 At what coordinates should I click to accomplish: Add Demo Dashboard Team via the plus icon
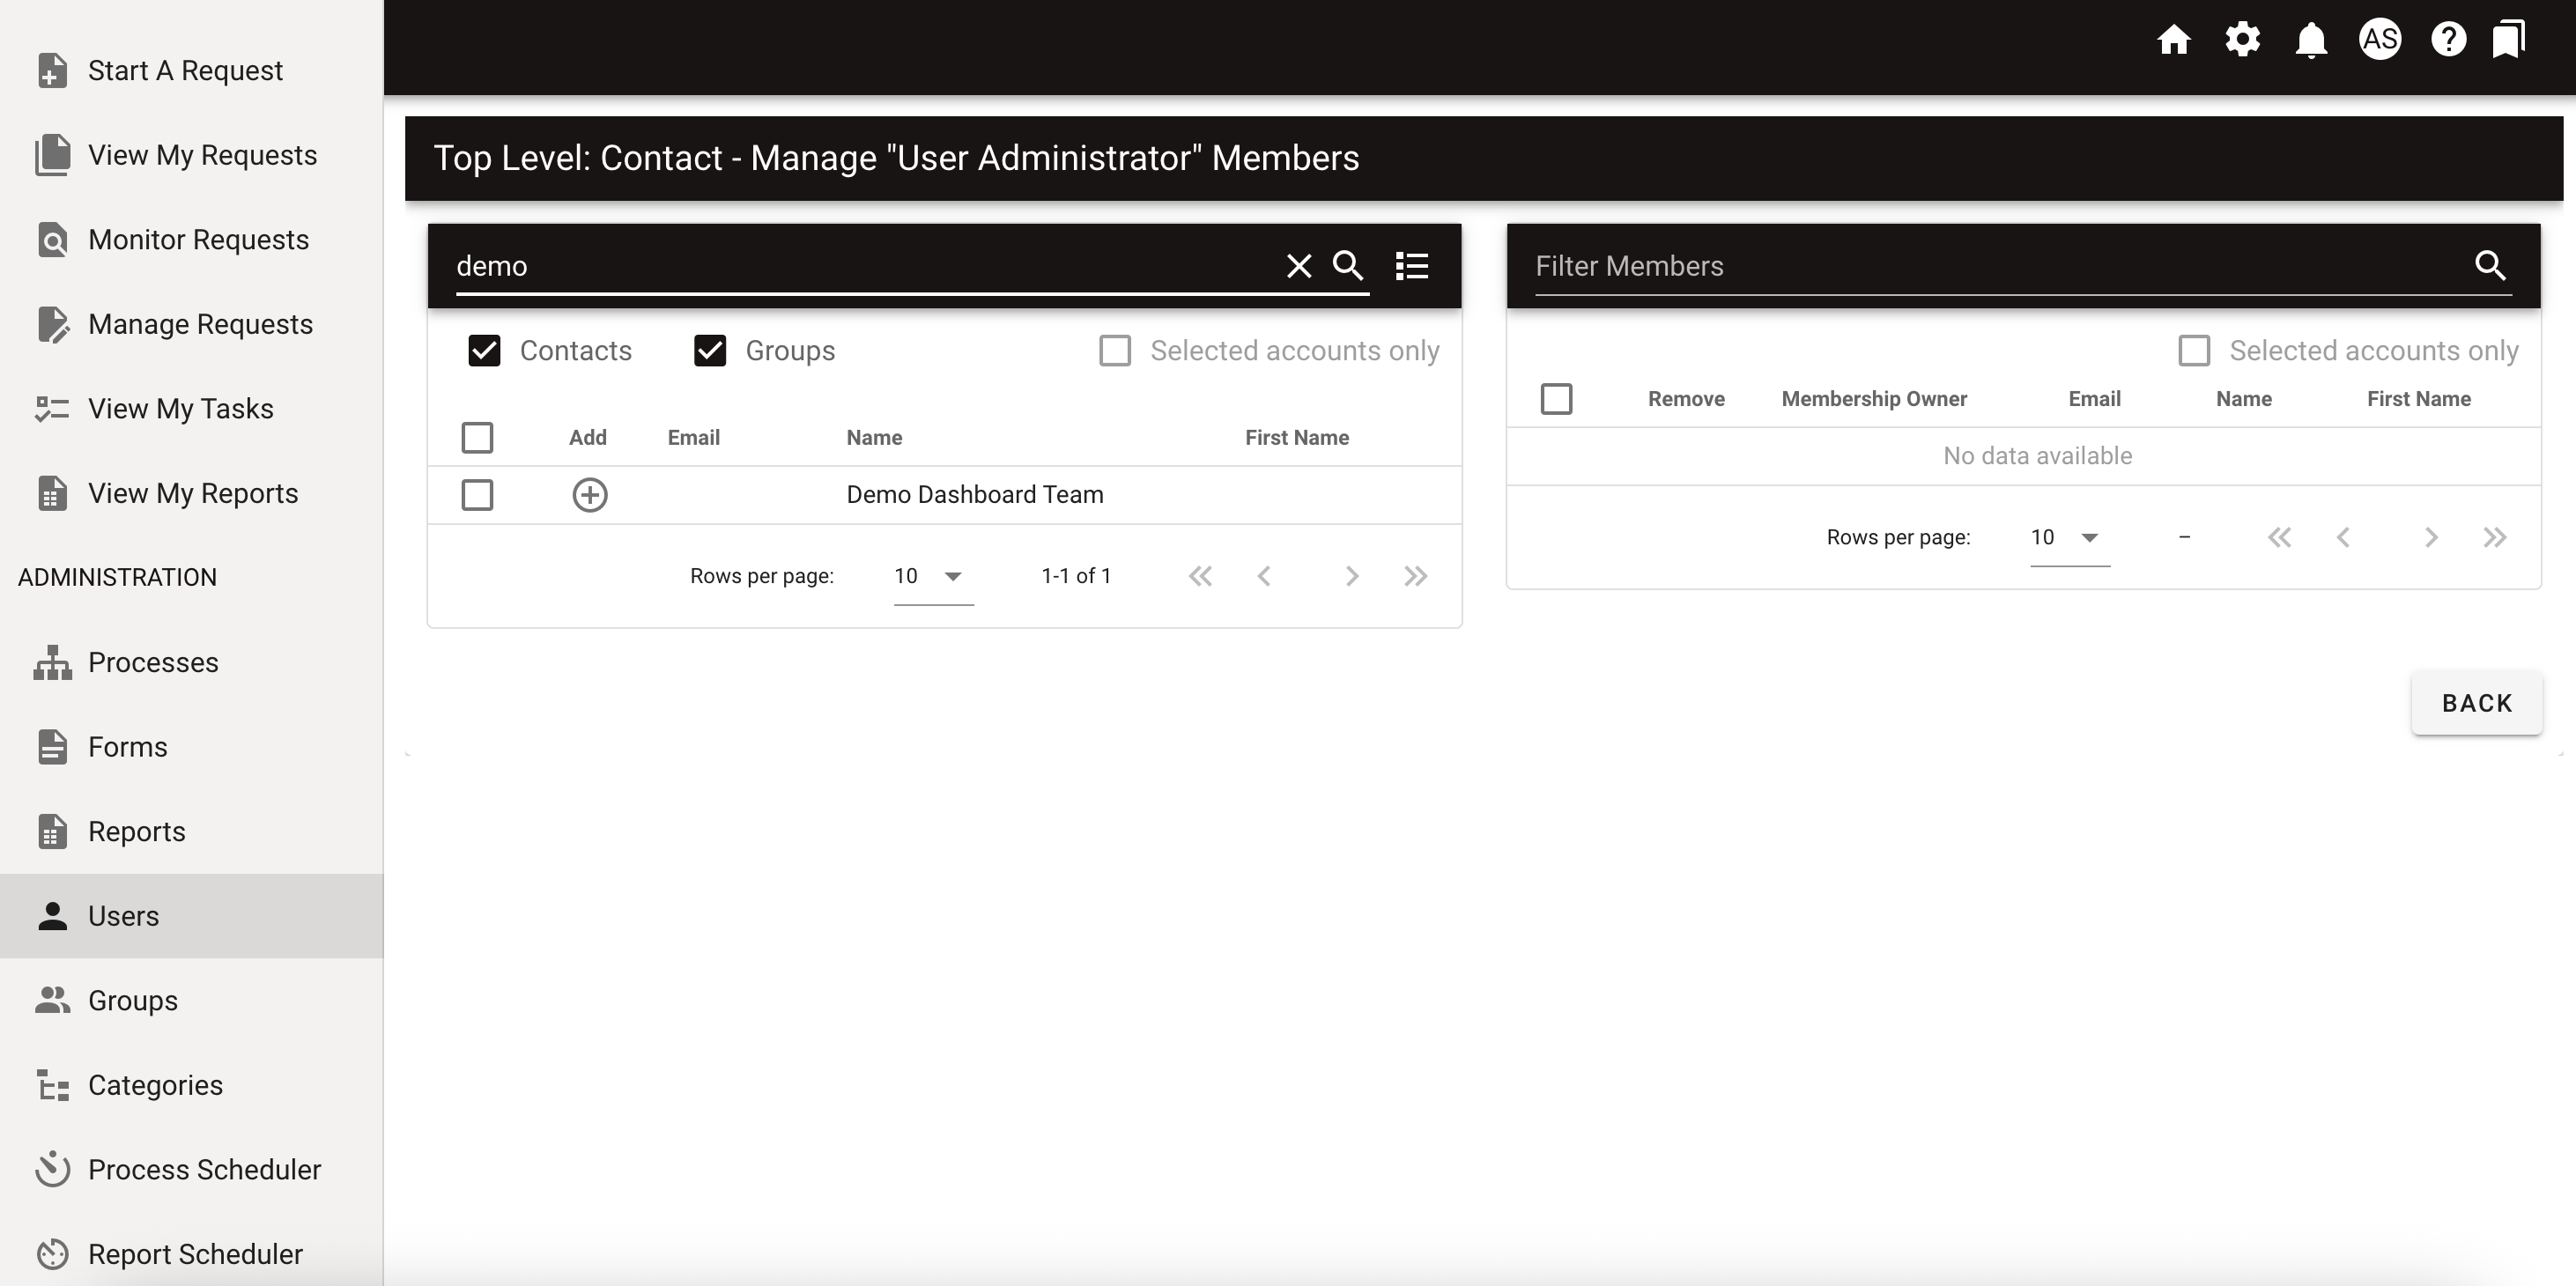point(590,494)
